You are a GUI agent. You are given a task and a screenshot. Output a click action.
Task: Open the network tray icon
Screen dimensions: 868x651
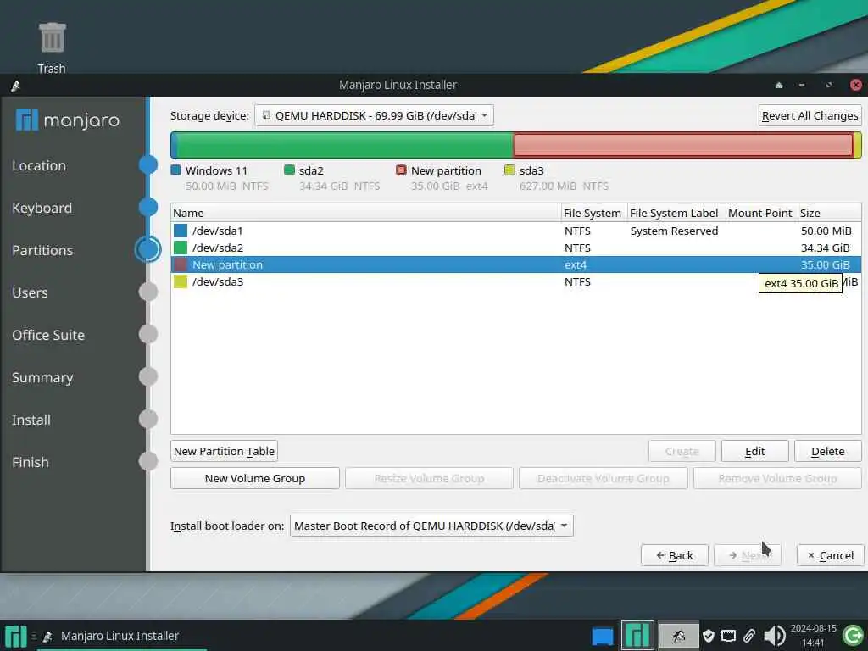[x=728, y=636]
